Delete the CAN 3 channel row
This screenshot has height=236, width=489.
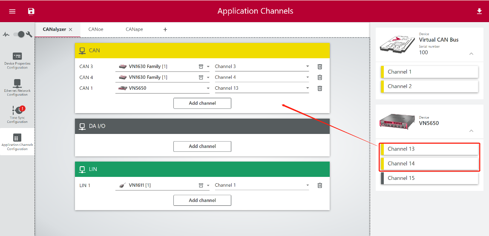coord(319,67)
